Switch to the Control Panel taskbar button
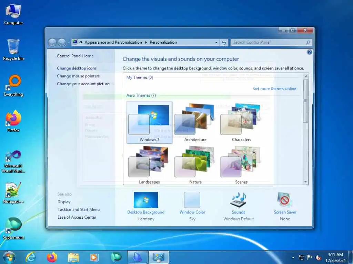Screen dimensions: 353x264 coord(159,257)
